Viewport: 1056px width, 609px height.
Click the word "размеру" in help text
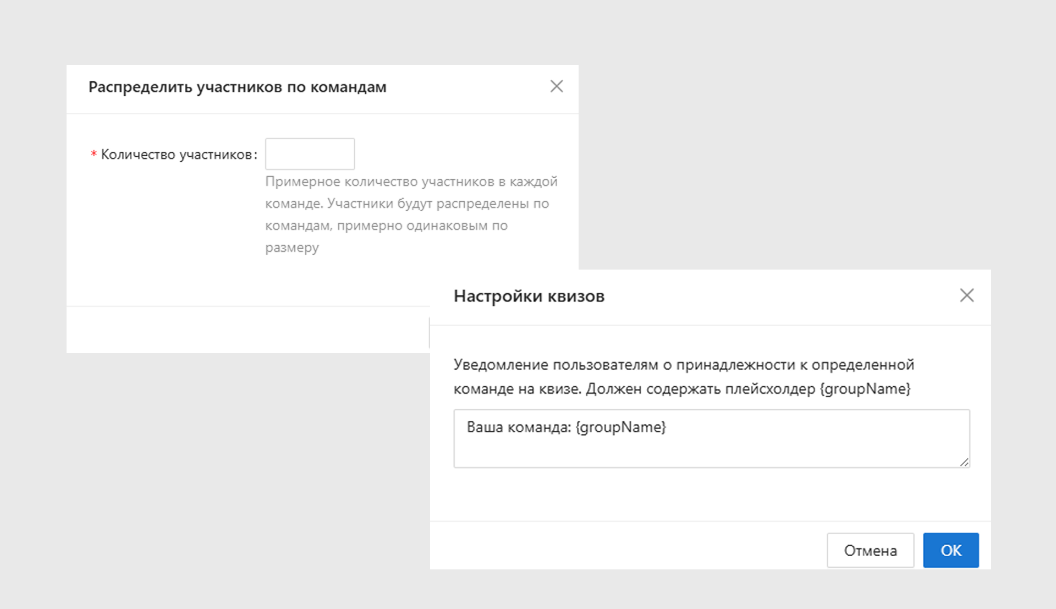(x=292, y=248)
